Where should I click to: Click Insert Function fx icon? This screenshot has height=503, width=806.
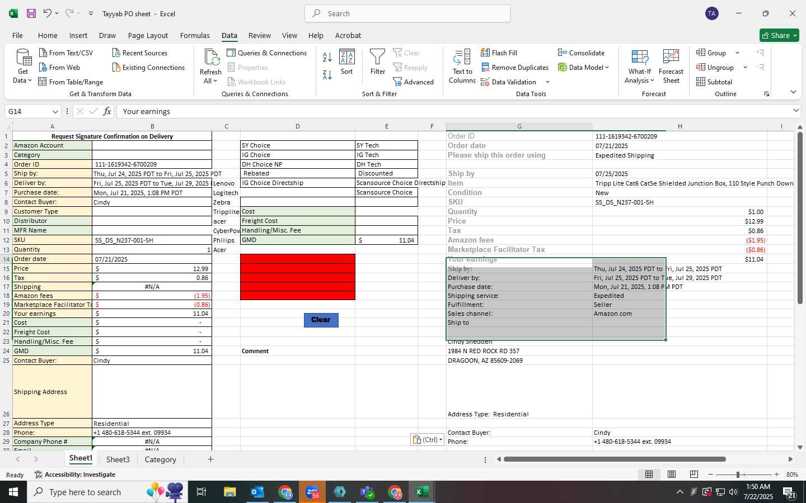point(107,111)
